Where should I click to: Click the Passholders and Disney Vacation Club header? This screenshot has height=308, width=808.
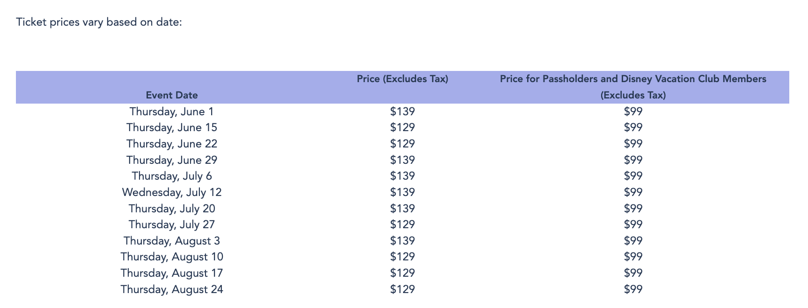tap(632, 87)
